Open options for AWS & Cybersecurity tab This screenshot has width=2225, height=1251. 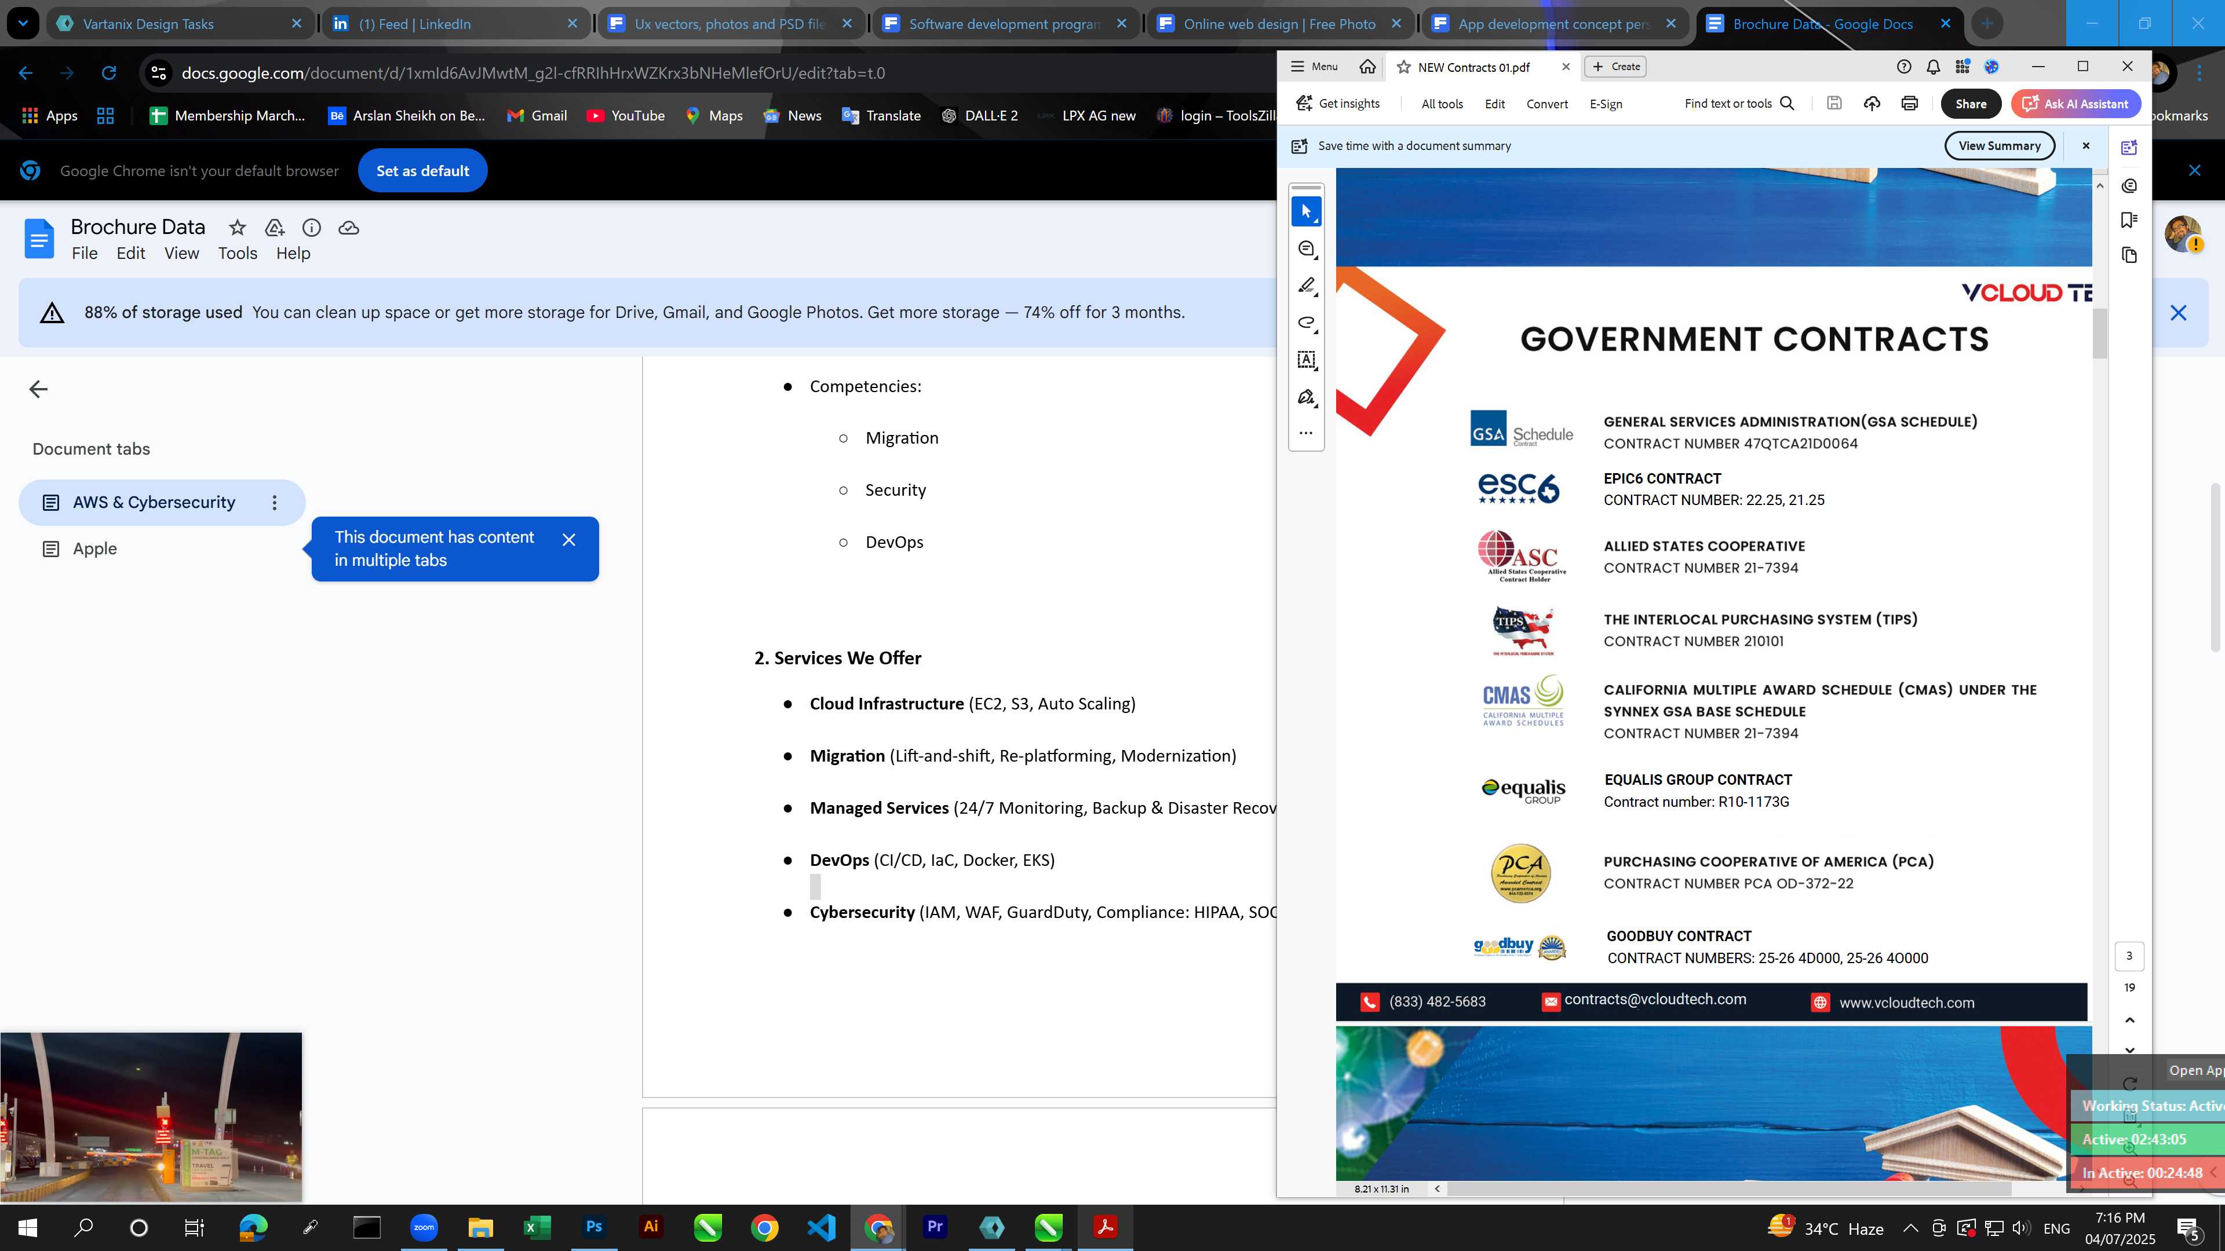click(275, 503)
